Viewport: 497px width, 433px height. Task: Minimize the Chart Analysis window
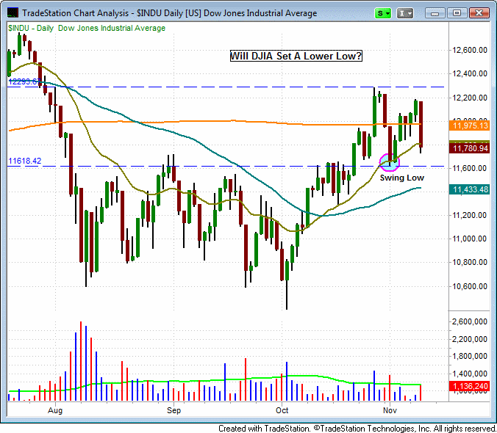point(435,13)
